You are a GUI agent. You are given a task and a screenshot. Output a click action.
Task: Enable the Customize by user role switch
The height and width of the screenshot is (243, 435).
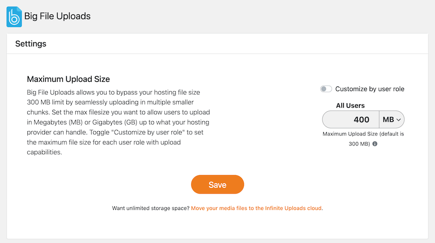tap(326, 89)
